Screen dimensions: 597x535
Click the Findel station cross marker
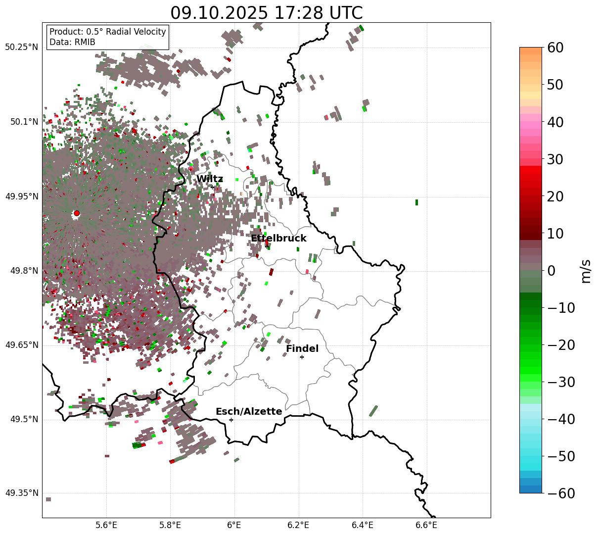(x=302, y=357)
